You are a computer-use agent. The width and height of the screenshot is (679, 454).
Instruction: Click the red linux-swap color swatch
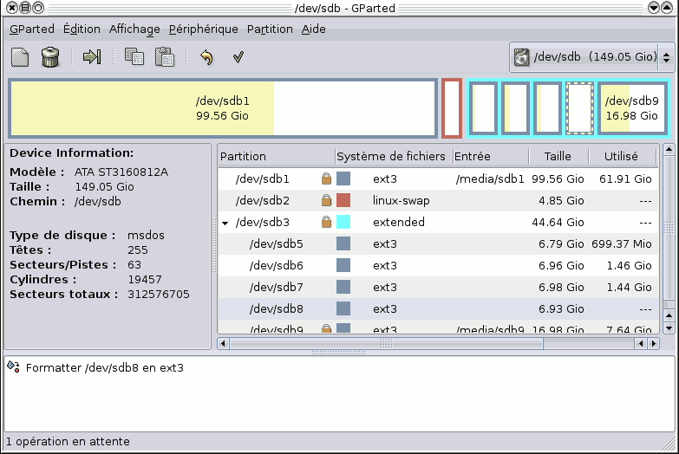click(343, 201)
